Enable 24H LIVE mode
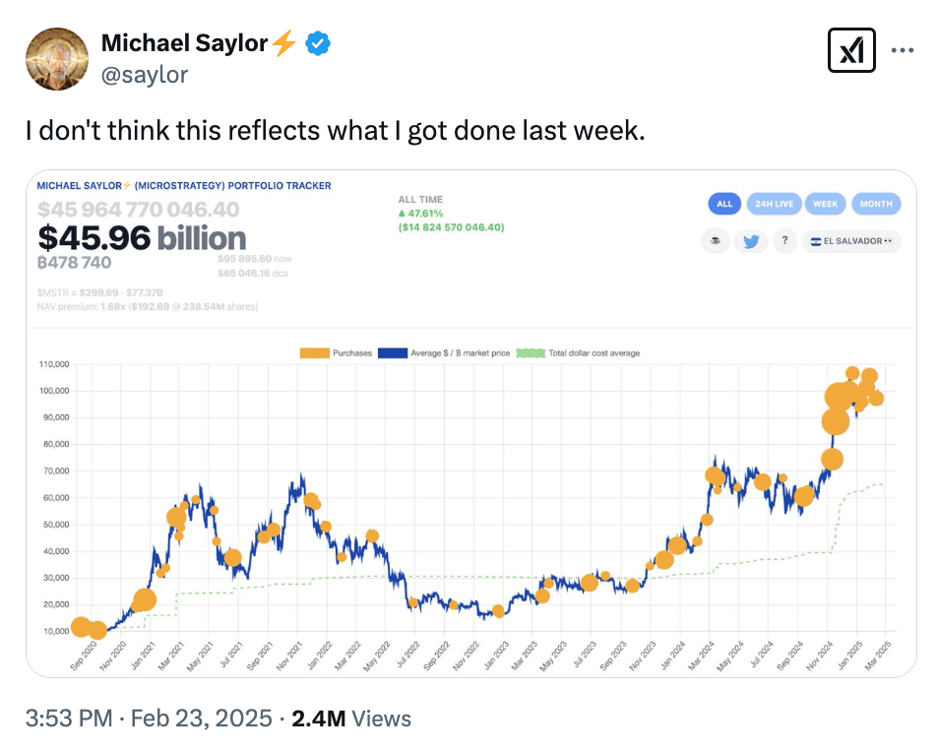The height and width of the screenshot is (752, 939). 775,204
